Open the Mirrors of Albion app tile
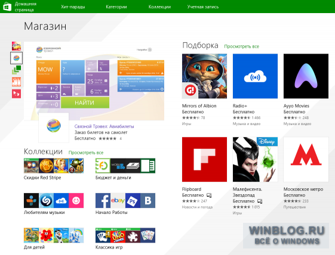This screenshot has height=255, width=335. pos(204,76)
